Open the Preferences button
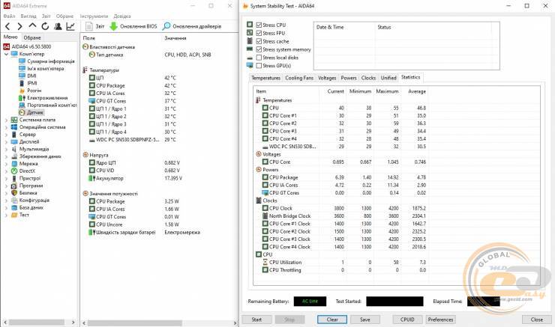This screenshot has width=555, height=327. tap(440, 320)
